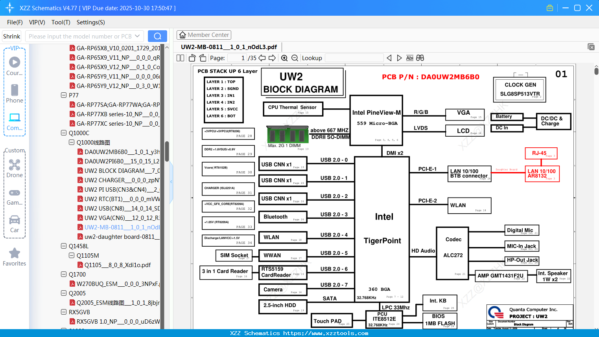Open the UW2 PI USB(CN3&CN4) file
The width and height of the screenshot is (599, 337).
coord(119,189)
